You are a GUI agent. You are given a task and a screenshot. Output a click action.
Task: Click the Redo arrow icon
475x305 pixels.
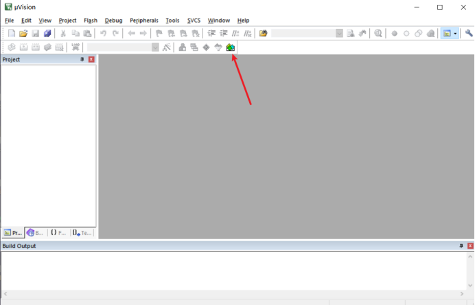(x=115, y=34)
